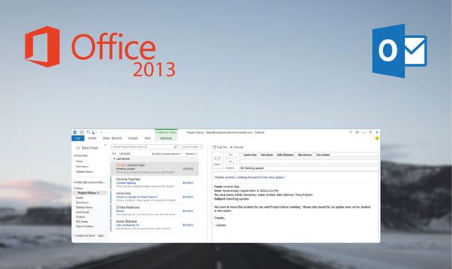Viewport: 452px width, 269px height.
Task: Open the Ribbon Display Options icon
Action: [357, 132]
